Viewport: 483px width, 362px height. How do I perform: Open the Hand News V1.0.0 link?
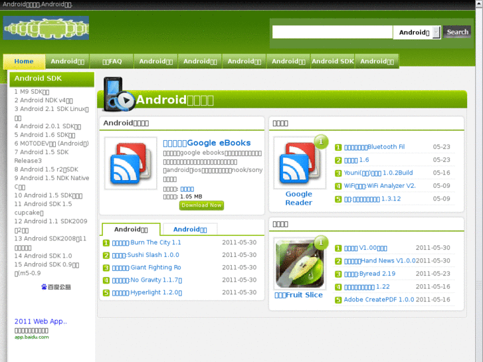coord(380,261)
